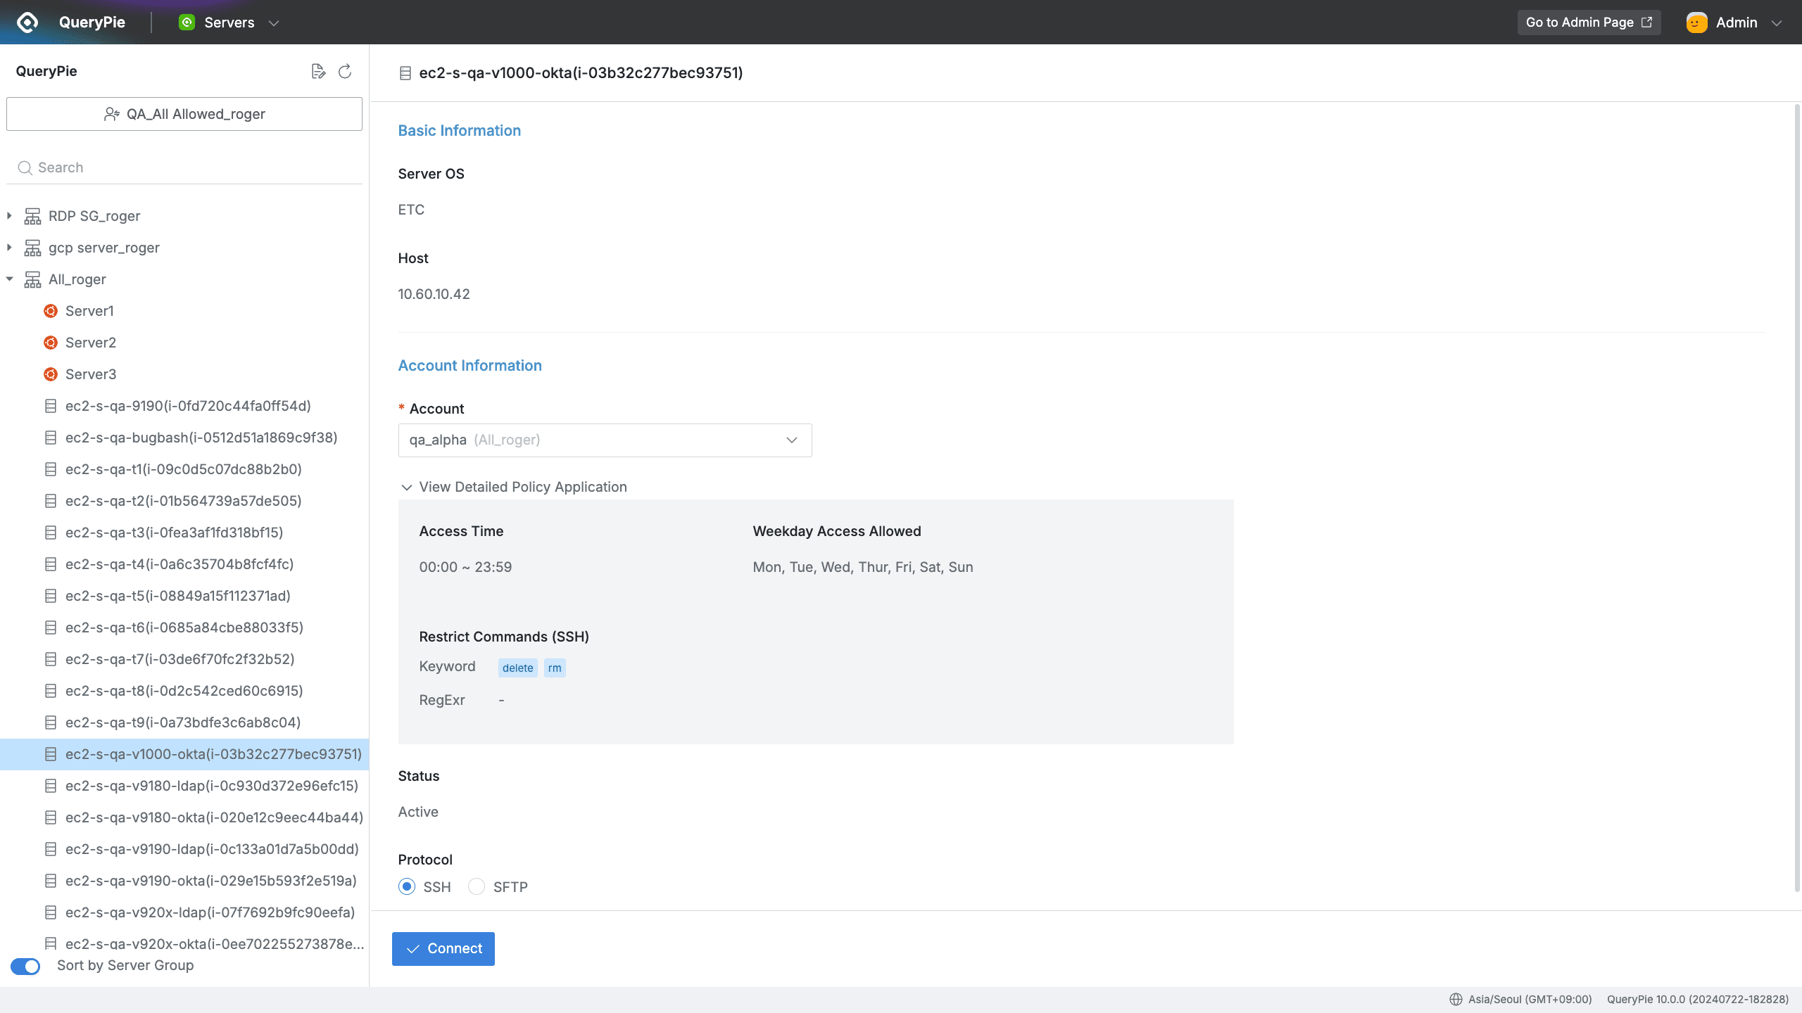Click Go to Admin Page
Image resolution: width=1802 pixels, height=1013 pixels.
click(x=1589, y=22)
